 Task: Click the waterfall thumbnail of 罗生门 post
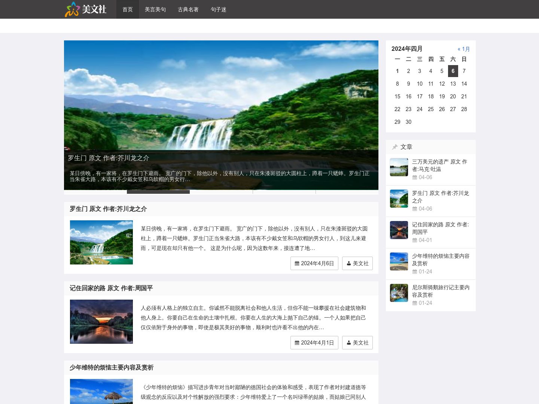101,242
